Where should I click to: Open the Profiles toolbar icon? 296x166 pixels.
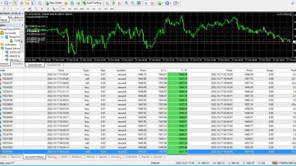click(6, 3)
